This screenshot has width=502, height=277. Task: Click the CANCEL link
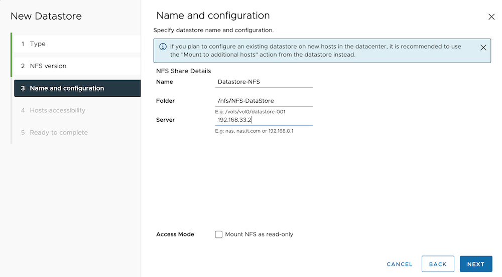click(x=400, y=264)
